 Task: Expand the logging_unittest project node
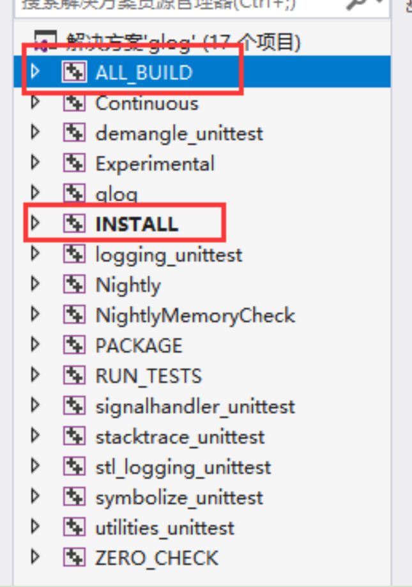pos(34,254)
